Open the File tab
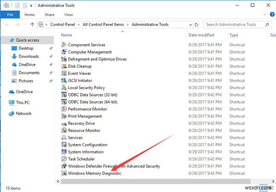 (10, 14)
